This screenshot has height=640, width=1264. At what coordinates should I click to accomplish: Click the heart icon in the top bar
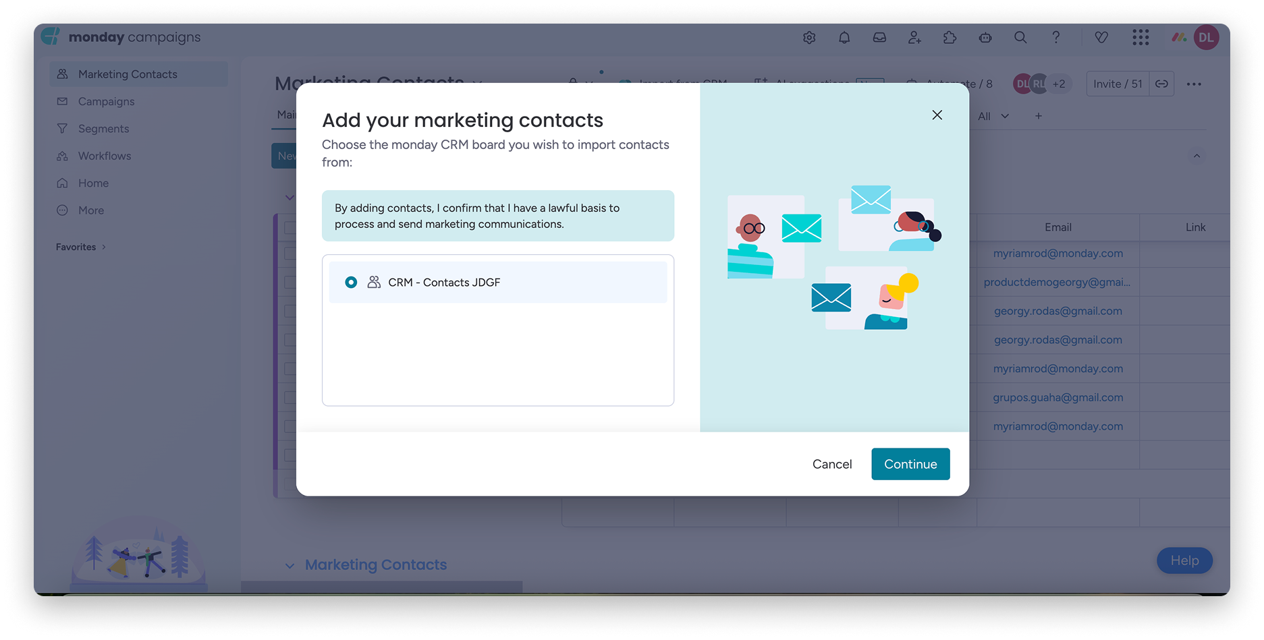coord(1101,38)
